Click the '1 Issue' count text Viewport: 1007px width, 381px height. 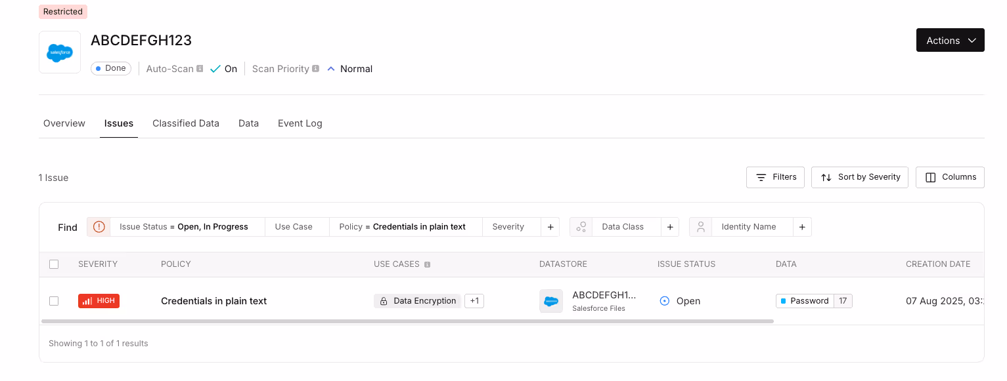tap(54, 178)
